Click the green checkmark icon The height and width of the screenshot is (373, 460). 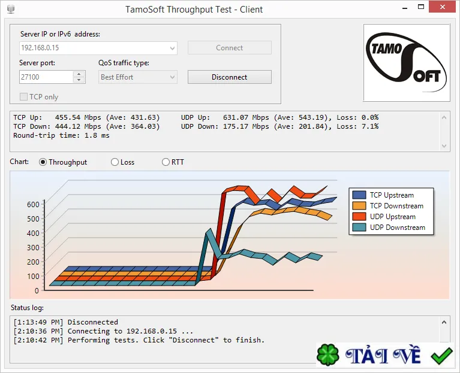point(442,356)
